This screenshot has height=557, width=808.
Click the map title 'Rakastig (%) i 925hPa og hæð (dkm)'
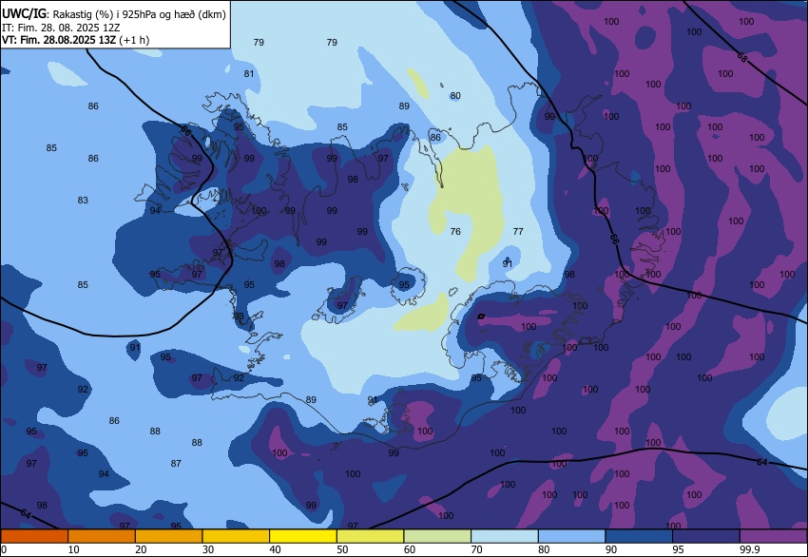click(139, 14)
